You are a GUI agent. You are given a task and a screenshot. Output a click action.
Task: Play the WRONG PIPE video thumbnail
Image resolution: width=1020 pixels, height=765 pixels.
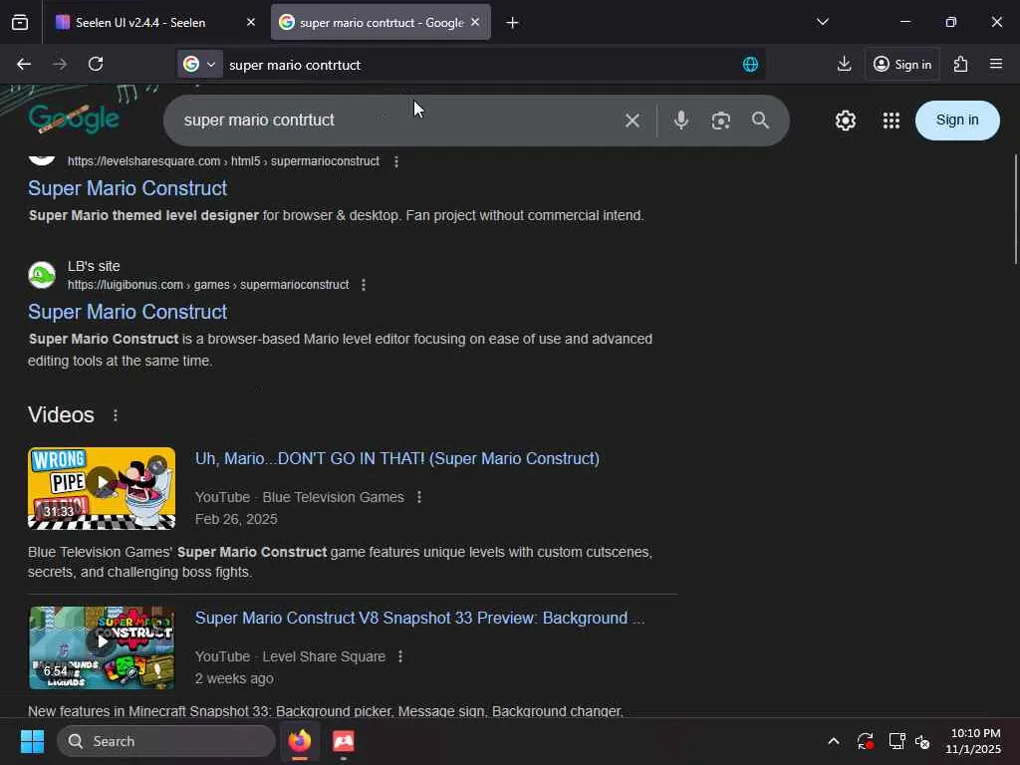[x=102, y=488]
